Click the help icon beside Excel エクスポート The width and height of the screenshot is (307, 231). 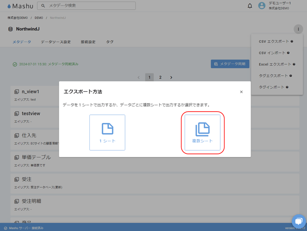294,64
